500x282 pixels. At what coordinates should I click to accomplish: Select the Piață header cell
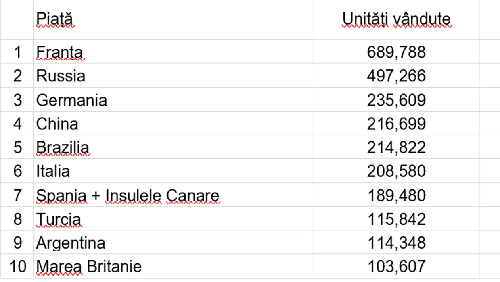173,19
